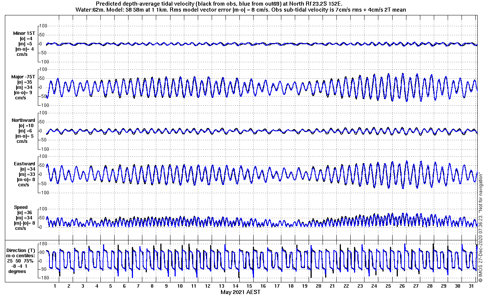Click day '8' on the date axis
Viewport: 487px width, 300px height.
(152, 286)
